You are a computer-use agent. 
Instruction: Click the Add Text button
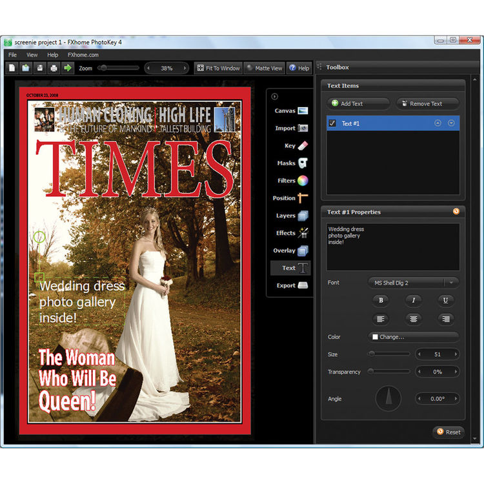pyautogui.click(x=358, y=104)
